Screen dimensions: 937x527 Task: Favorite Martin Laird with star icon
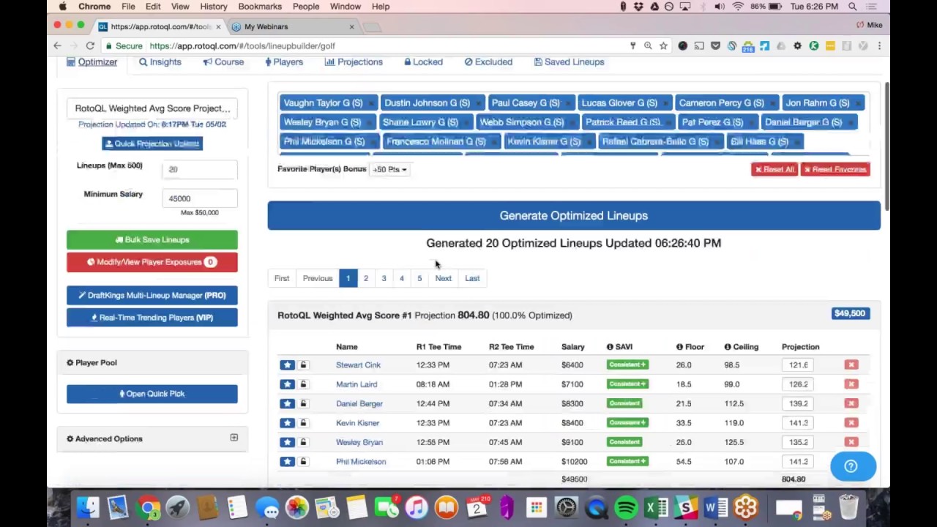click(x=287, y=384)
